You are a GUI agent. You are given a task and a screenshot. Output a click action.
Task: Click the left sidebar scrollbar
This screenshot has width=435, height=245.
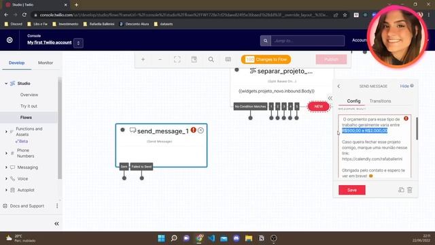point(60,129)
